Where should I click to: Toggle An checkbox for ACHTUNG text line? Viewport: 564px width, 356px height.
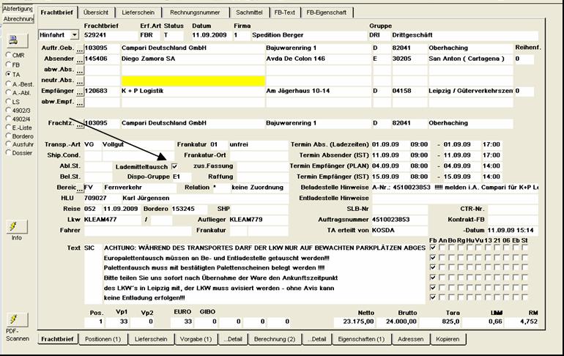tap(442, 248)
